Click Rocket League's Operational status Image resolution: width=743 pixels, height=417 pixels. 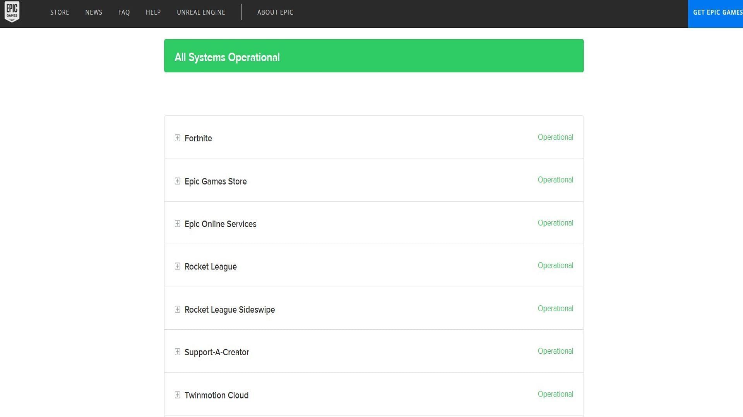tap(555, 266)
